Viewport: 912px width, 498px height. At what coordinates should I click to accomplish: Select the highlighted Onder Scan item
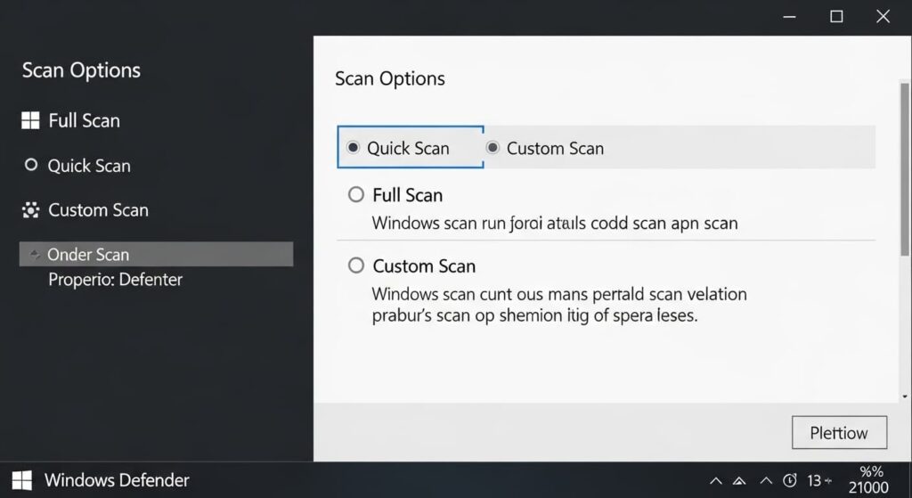156,254
